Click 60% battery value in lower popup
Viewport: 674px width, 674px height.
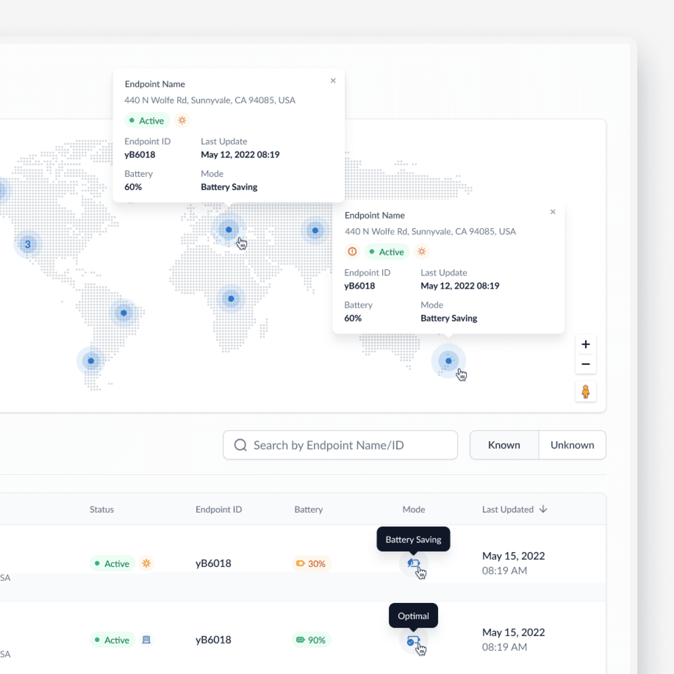click(x=353, y=318)
